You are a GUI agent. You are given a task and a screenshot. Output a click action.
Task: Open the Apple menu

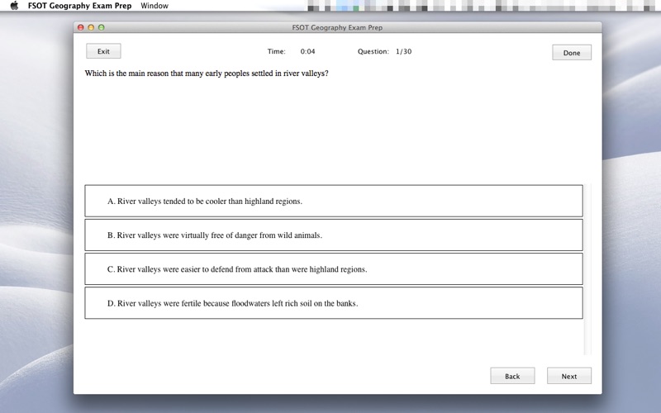click(x=14, y=6)
